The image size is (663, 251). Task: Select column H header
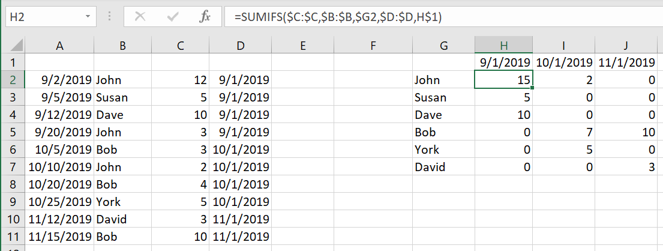tap(503, 44)
